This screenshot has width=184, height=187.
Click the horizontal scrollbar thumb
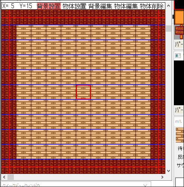point(10,177)
